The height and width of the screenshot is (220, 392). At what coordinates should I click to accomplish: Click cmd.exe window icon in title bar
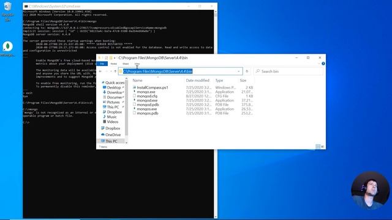pos(26,6)
